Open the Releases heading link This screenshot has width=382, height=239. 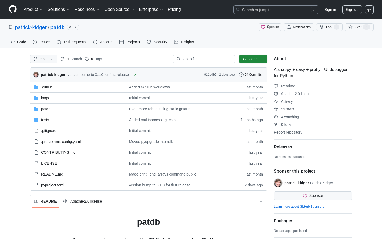click(283, 147)
